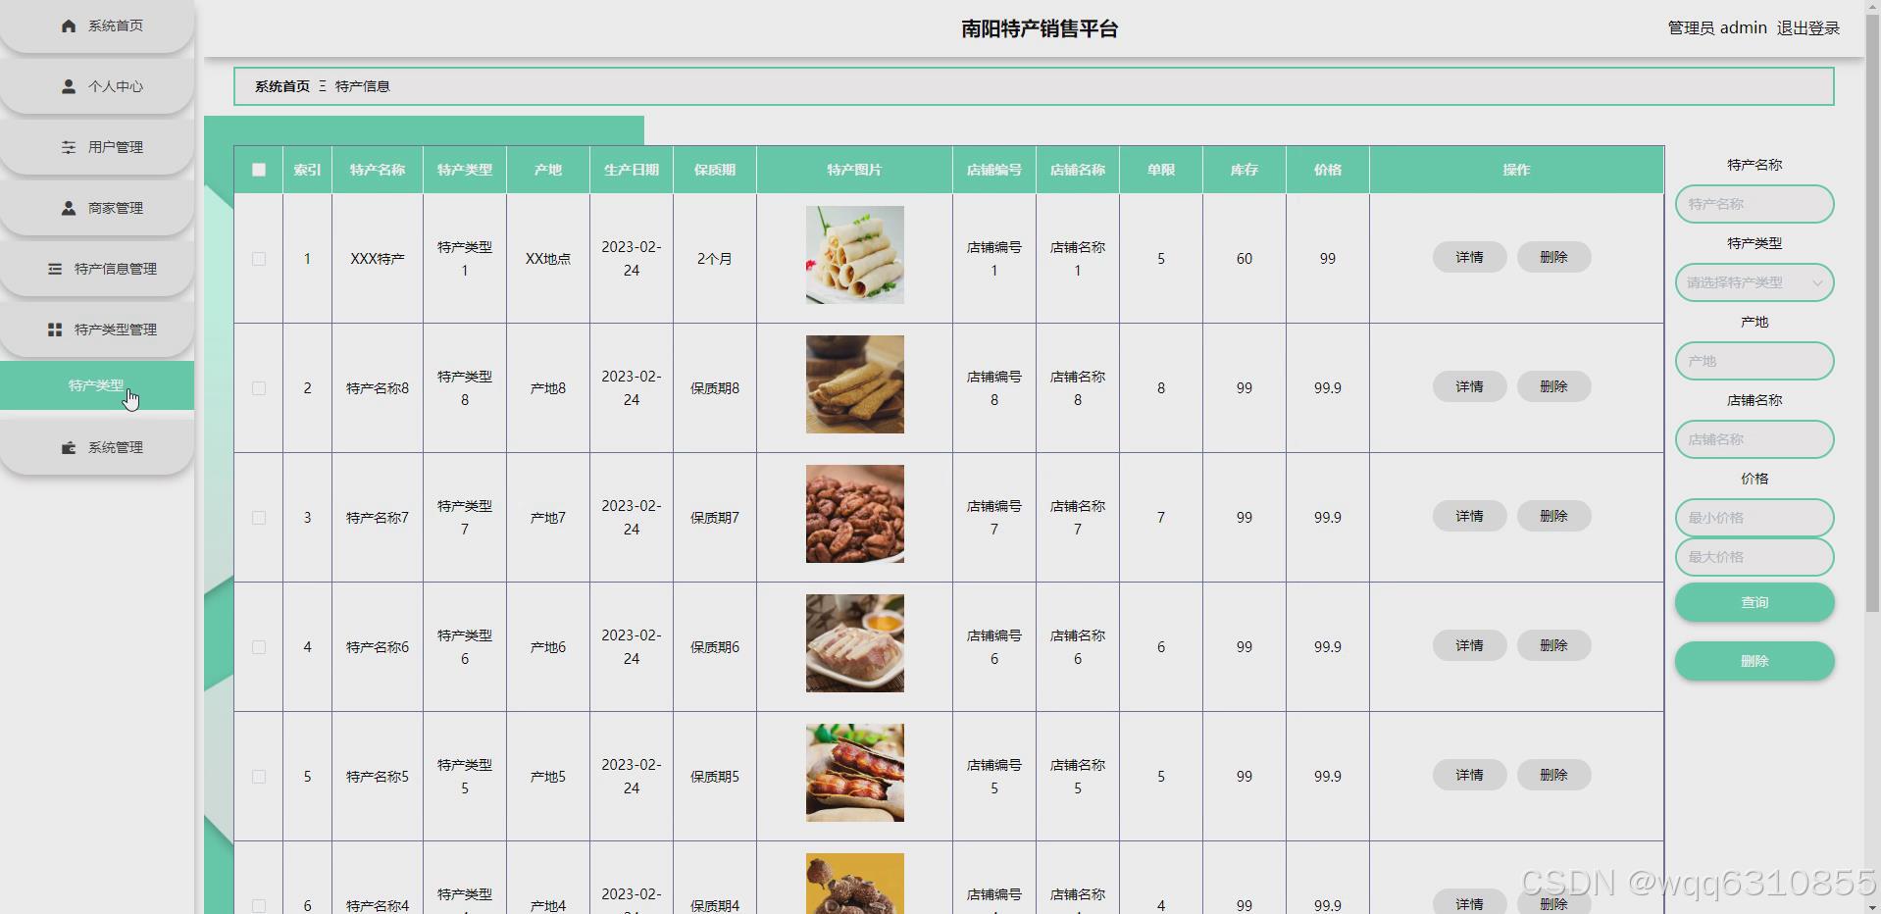
Task: Click 详情 button for XXX特产
Action: (x=1469, y=257)
